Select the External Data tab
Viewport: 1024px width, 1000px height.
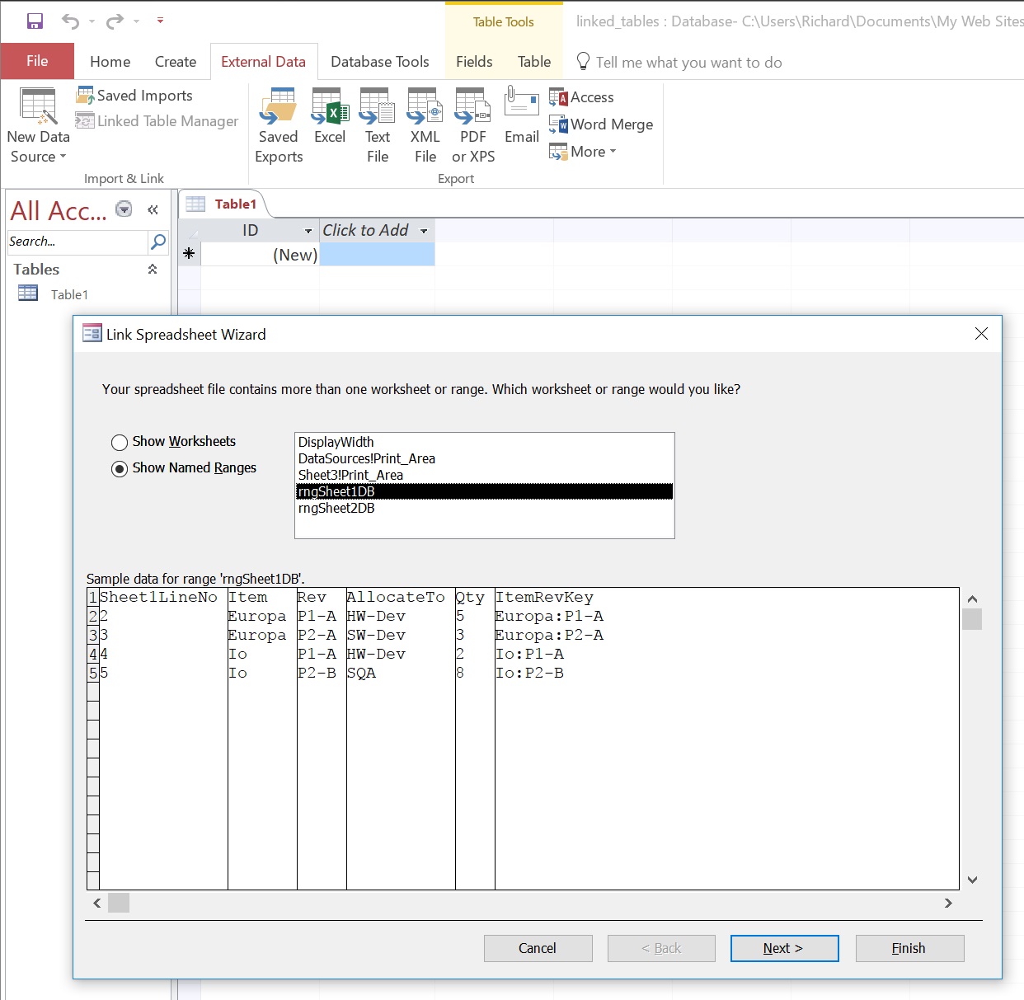pyautogui.click(x=263, y=62)
